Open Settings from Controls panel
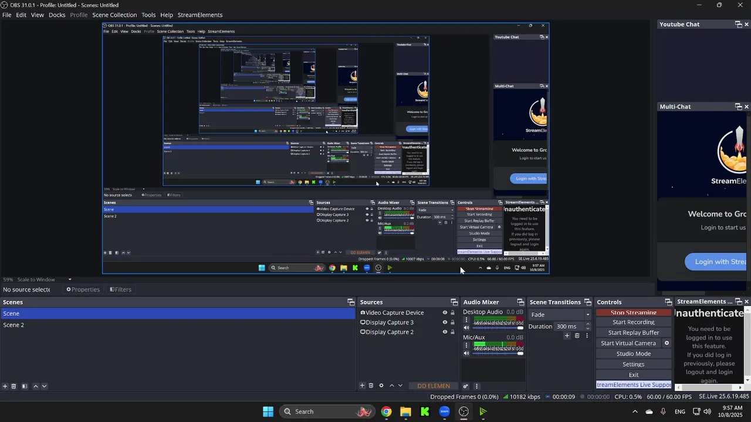 coord(634,365)
